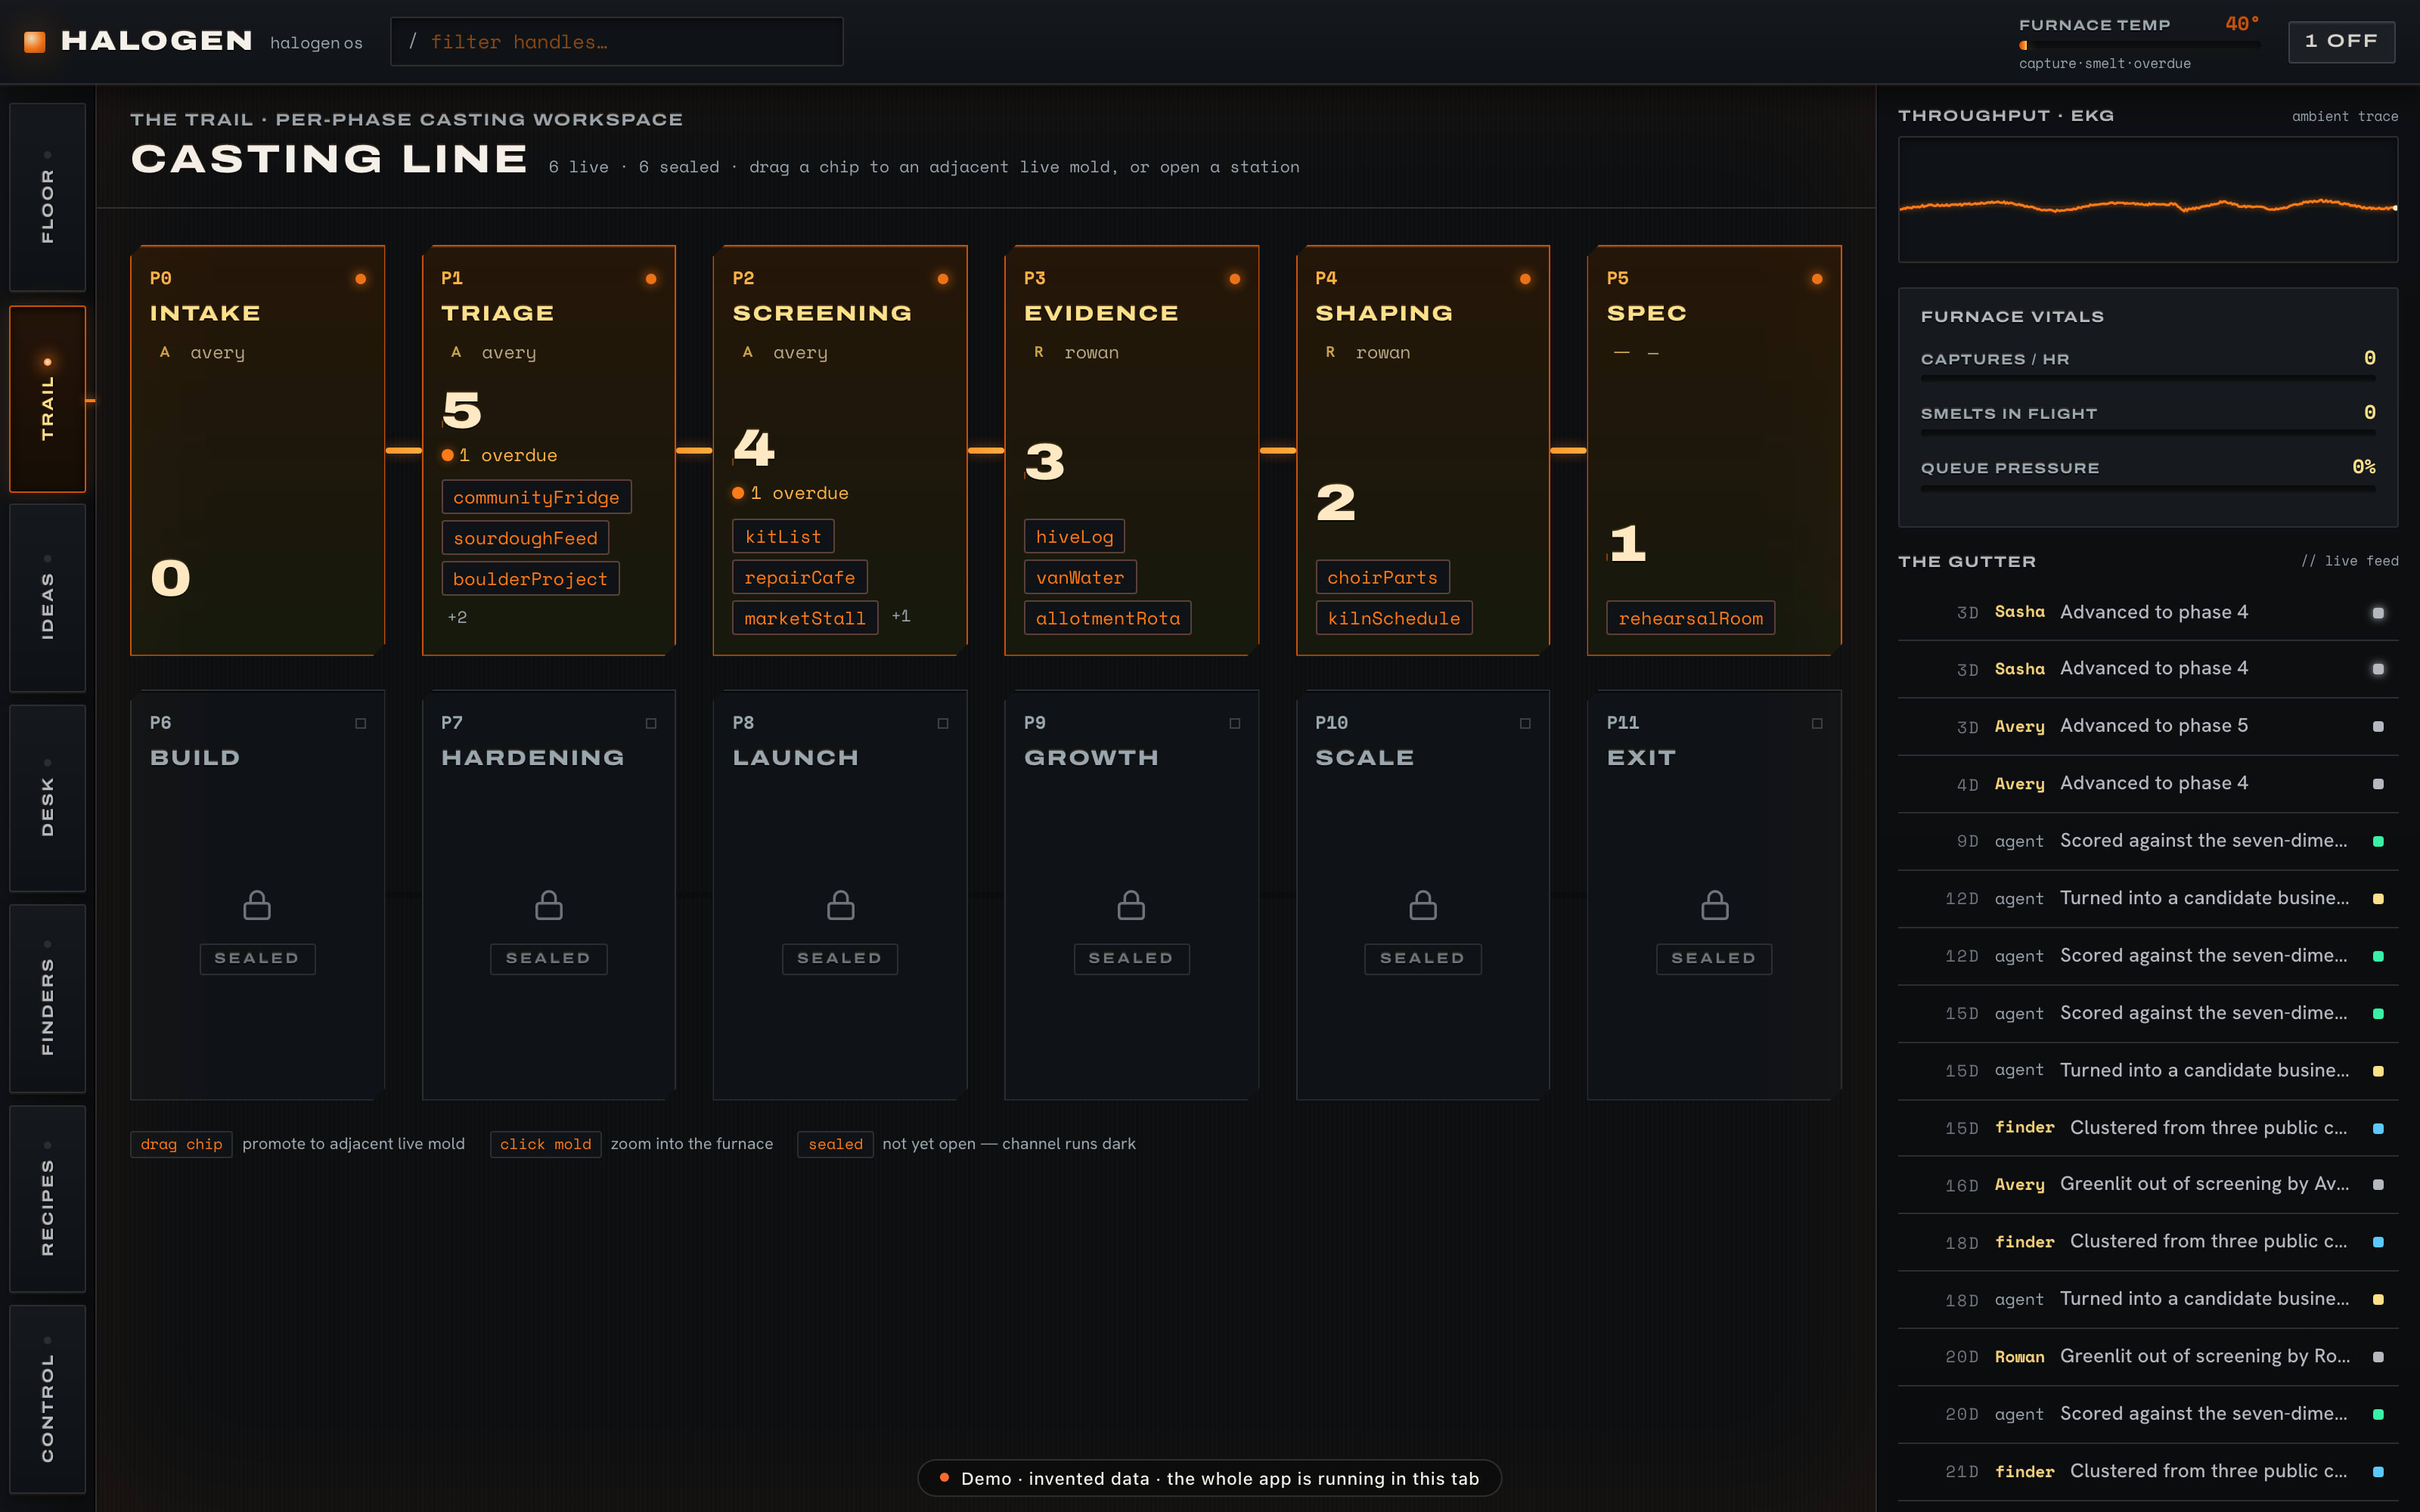Screen dimensions: 2420x1512
Task: Click avery owner badge in Intake
Action: click(165, 352)
